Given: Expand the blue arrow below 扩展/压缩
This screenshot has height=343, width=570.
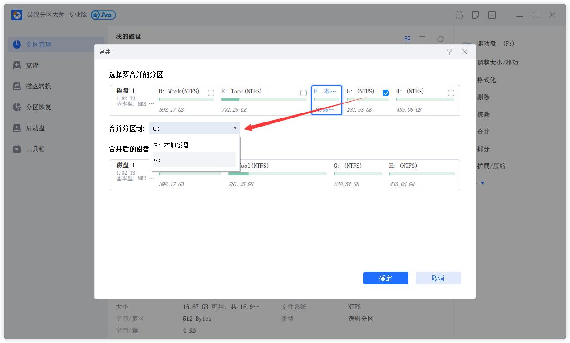Looking at the screenshot, I should (x=482, y=183).
